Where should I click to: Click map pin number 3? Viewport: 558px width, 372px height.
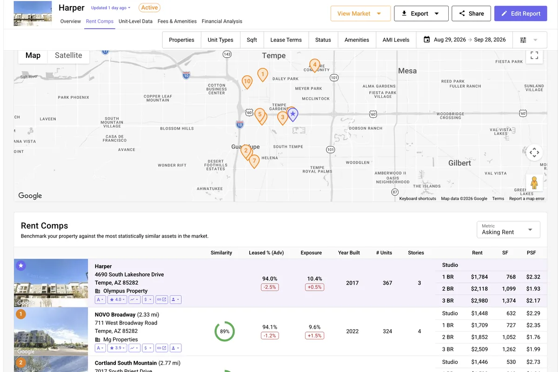pos(282,118)
